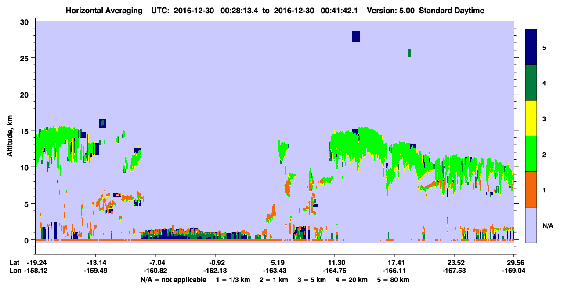Viewport: 571px width, 292px height.
Task: Click the longitude label -169.04
Action: coord(514,271)
